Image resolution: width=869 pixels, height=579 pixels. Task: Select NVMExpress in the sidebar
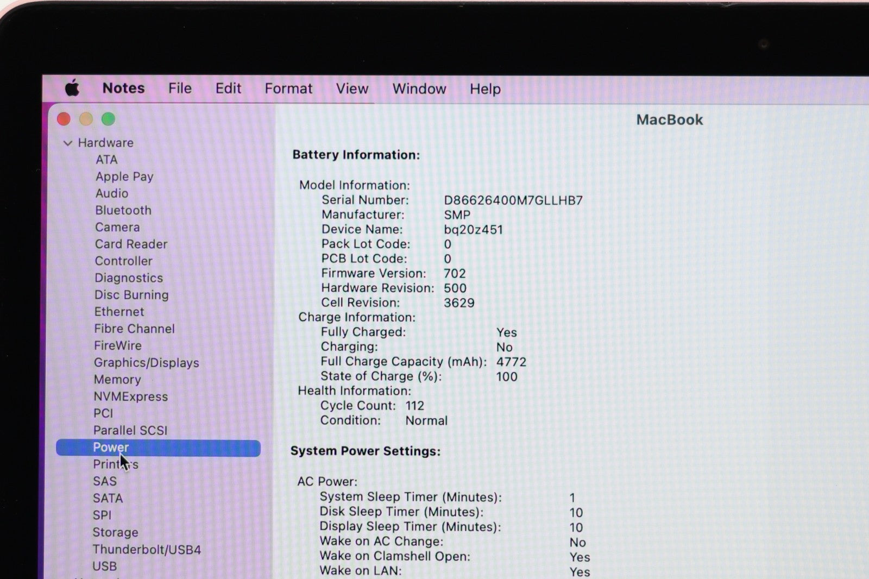coord(130,397)
